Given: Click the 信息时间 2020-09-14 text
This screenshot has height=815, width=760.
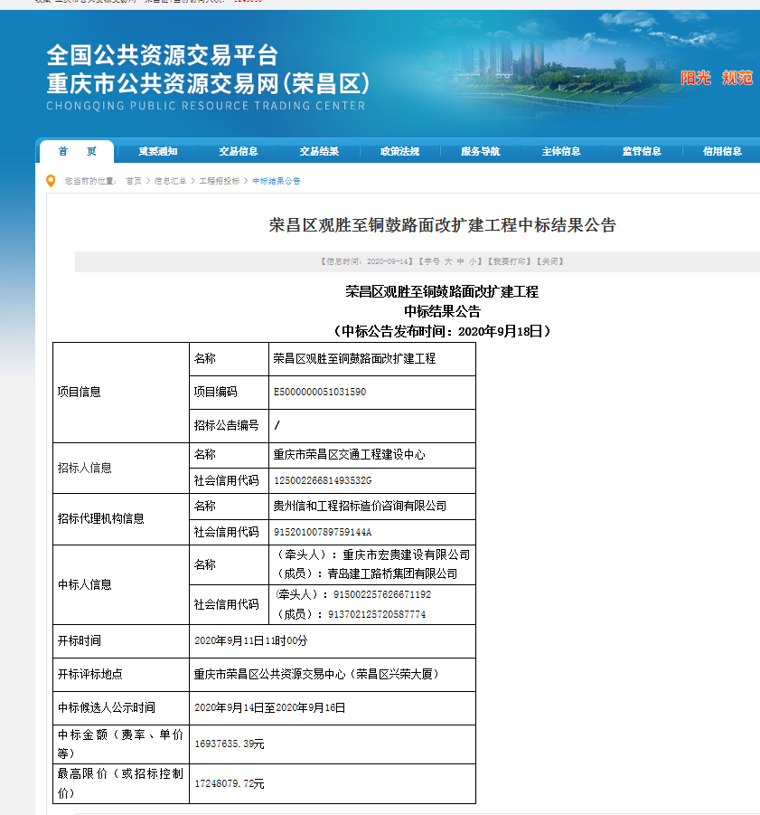Looking at the screenshot, I should pyautogui.click(x=367, y=261).
